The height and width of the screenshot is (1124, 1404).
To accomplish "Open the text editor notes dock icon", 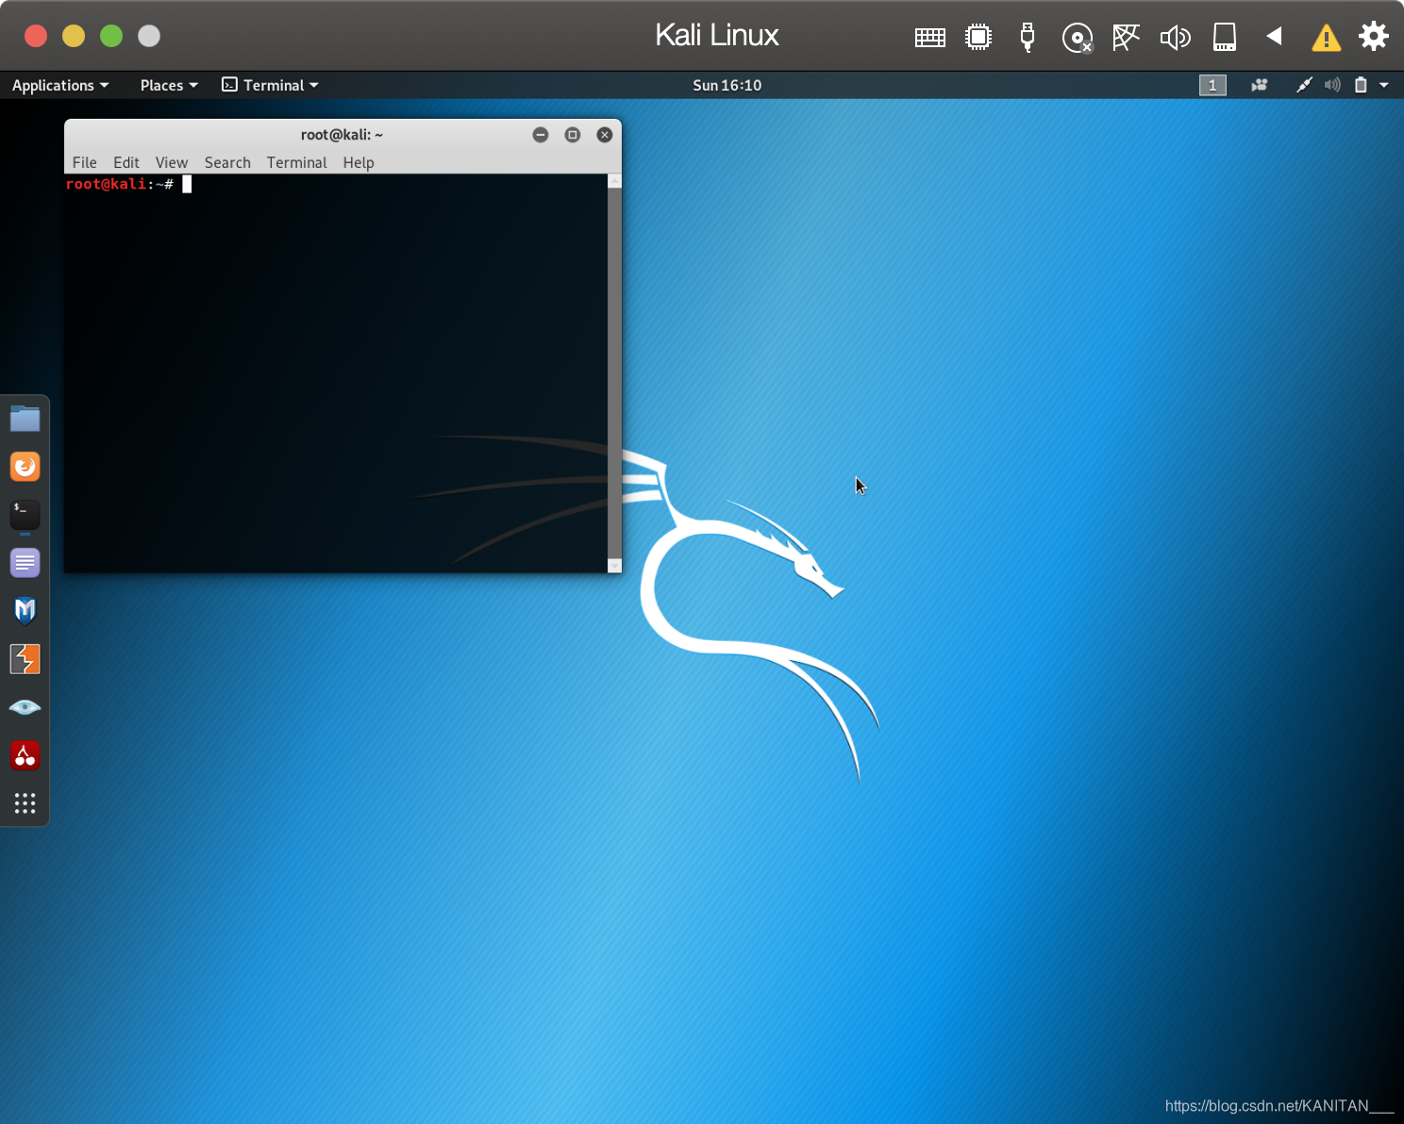I will click(x=25, y=563).
